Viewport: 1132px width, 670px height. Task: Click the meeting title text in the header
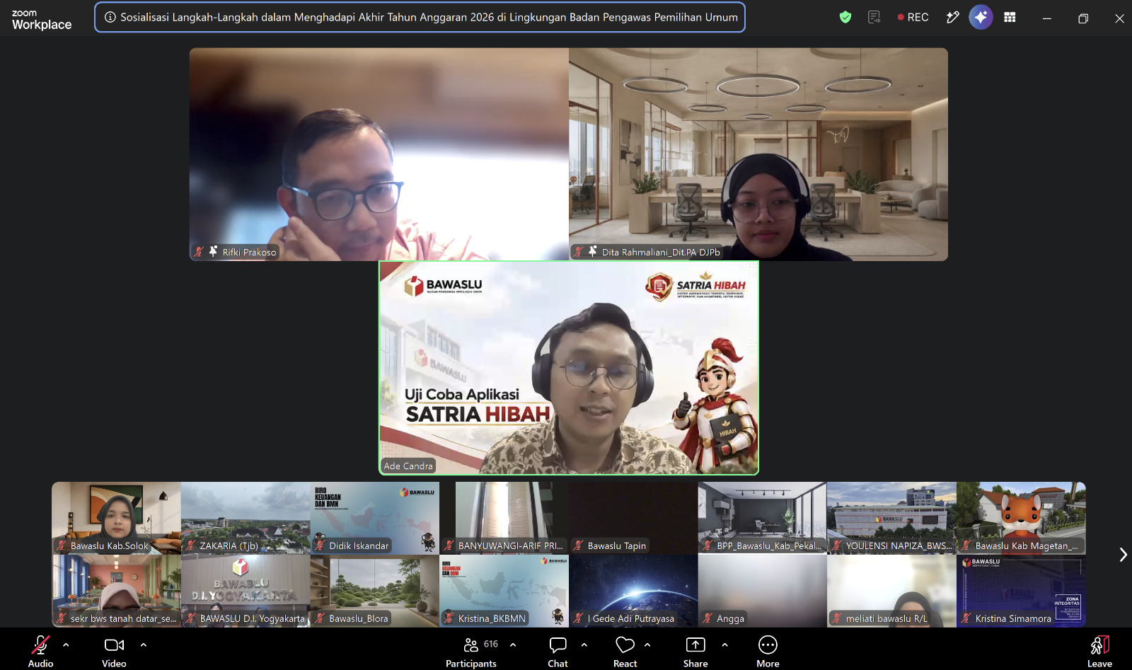pyautogui.click(x=429, y=18)
